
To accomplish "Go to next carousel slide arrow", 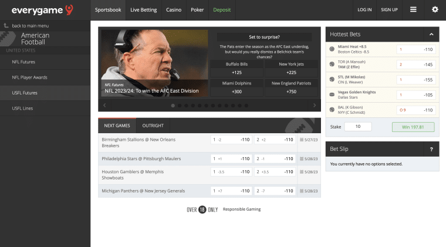I will [x=315, y=106].
